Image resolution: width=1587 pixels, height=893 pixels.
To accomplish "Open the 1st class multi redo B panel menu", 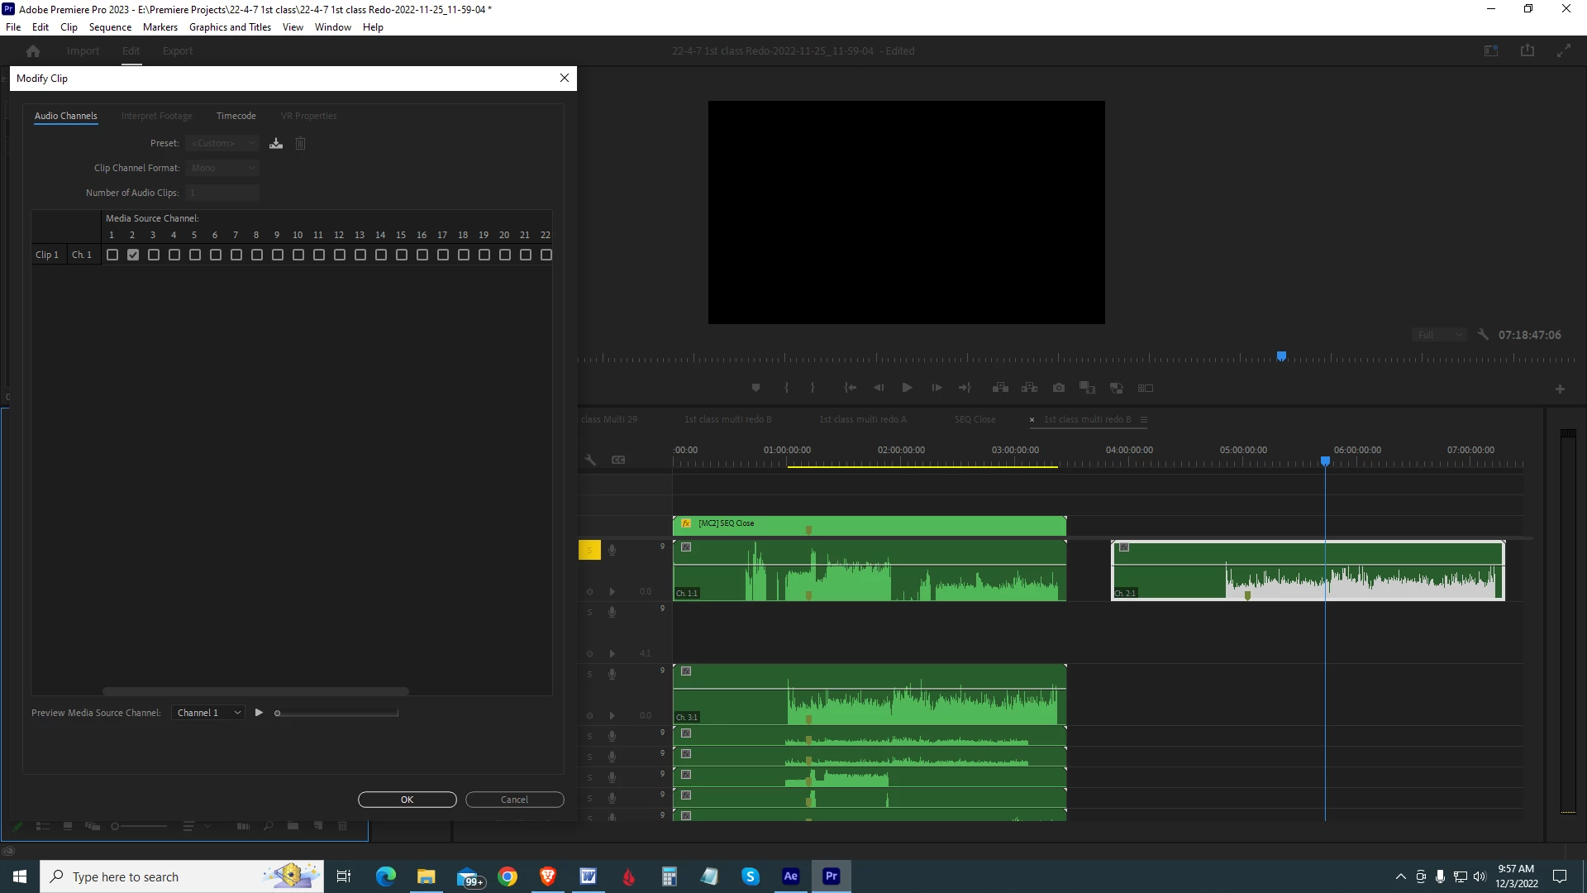I will 1144,420.
